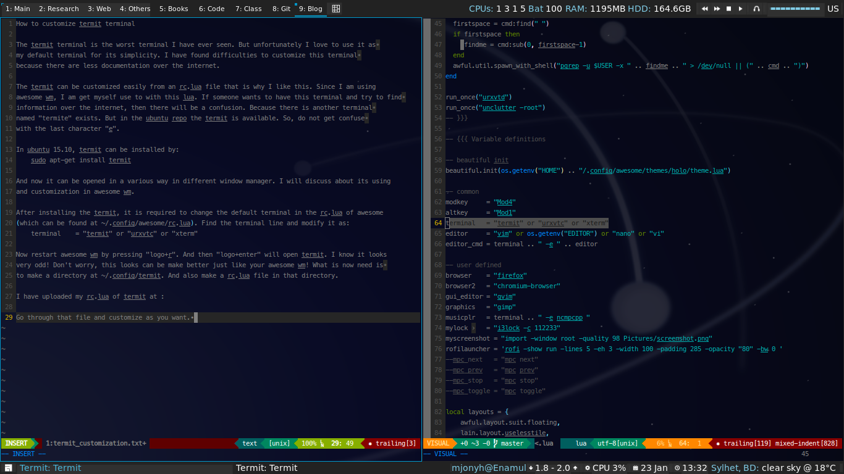Click the rewind icon in the top status bar
Screen dimensions: 844x474
[x=705, y=9]
